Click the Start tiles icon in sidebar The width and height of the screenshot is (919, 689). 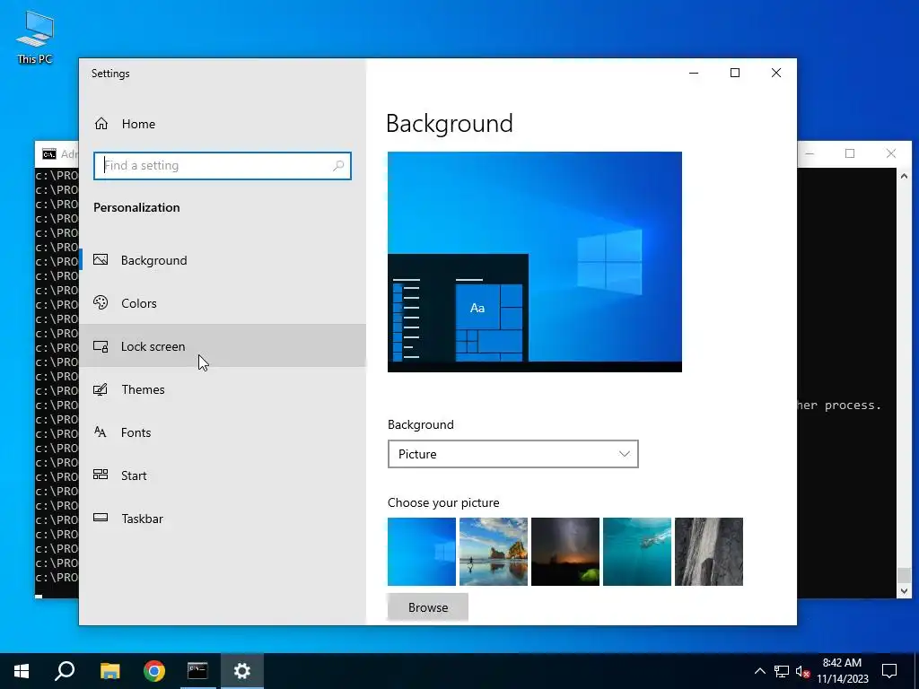pyautogui.click(x=101, y=475)
